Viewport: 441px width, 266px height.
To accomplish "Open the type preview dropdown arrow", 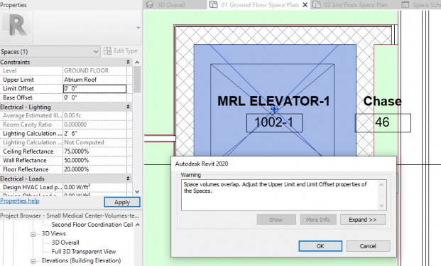I will click(x=138, y=28).
